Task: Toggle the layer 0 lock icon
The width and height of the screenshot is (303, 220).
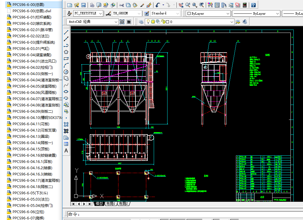Action: pyautogui.click(x=163, y=22)
